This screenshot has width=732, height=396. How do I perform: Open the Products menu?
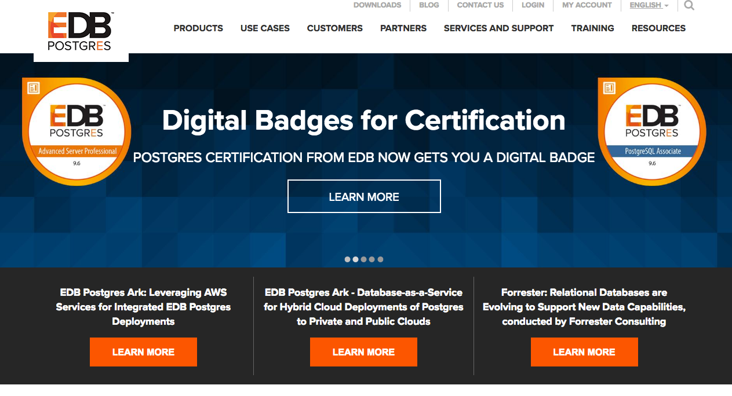(198, 28)
